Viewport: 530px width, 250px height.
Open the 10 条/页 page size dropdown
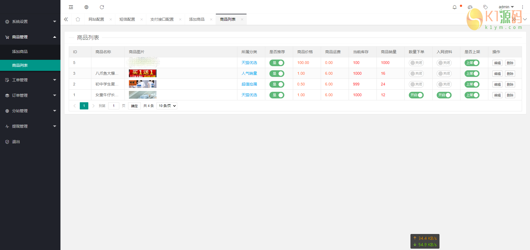coord(167,106)
